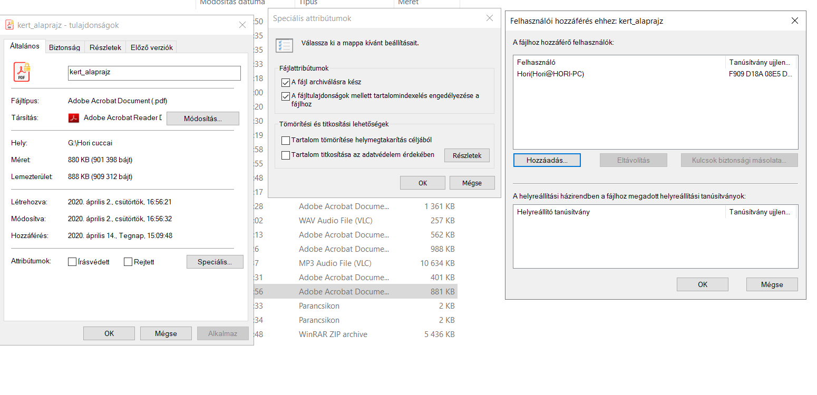Click the Adobe Acrobat Reader icon beside Társítás

(x=74, y=118)
